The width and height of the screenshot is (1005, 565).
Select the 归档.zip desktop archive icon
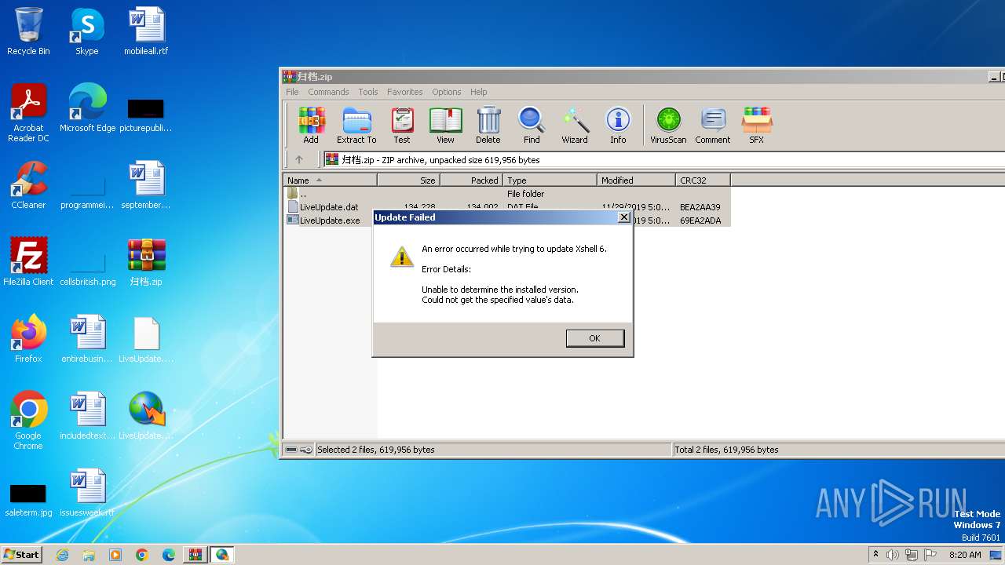click(x=146, y=262)
